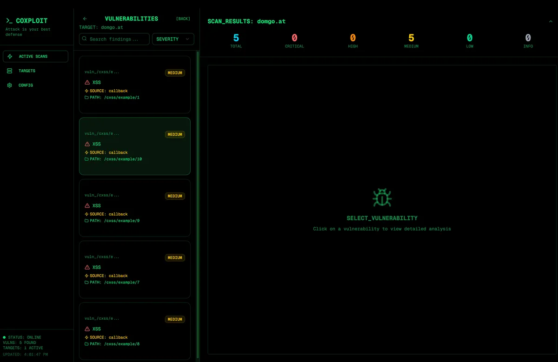The width and height of the screenshot is (558, 362).
Task: Click the folder icon beside PATH /cxss/example/1
Action: pos(86,98)
